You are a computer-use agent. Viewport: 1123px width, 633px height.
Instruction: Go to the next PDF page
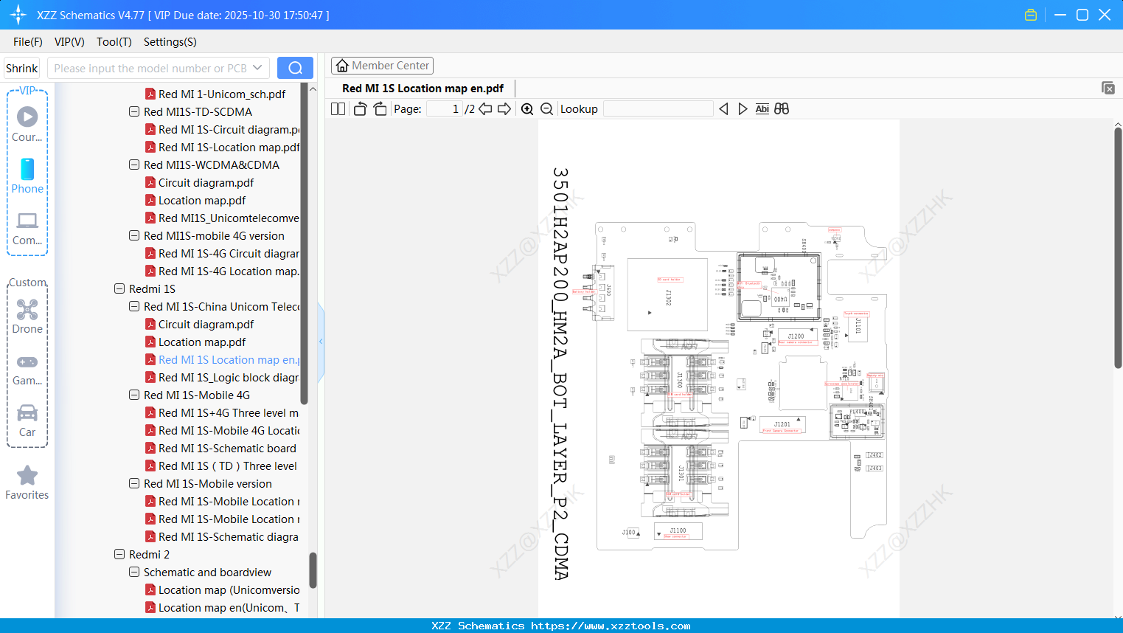505,108
